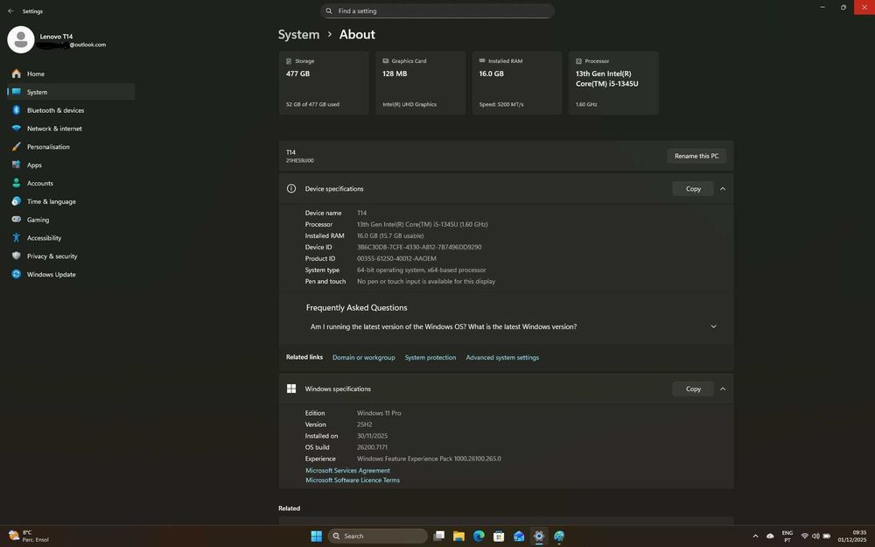Click Rename this PC button

pyautogui.click(x=696, y=156)
